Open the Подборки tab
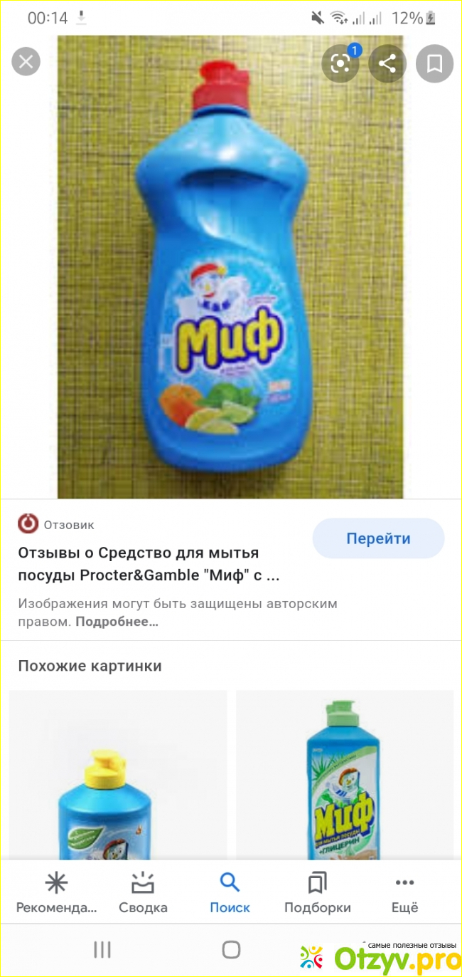 tap(318, 894)
